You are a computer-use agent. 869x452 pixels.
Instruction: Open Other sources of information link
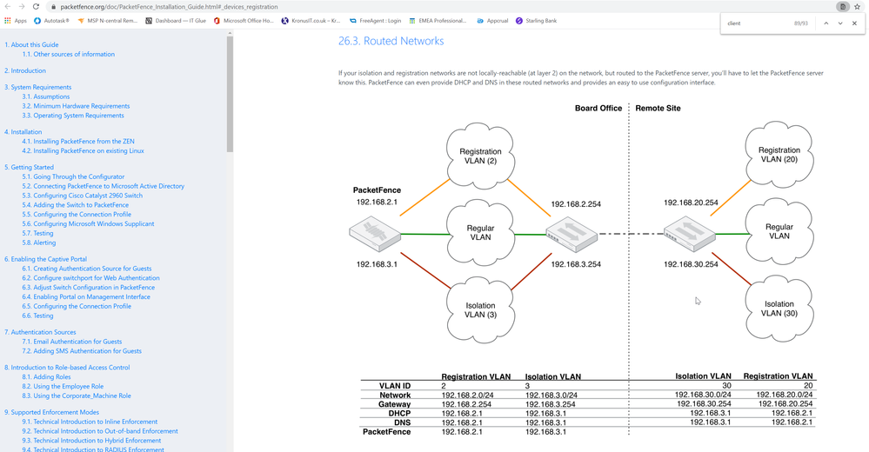68,54
